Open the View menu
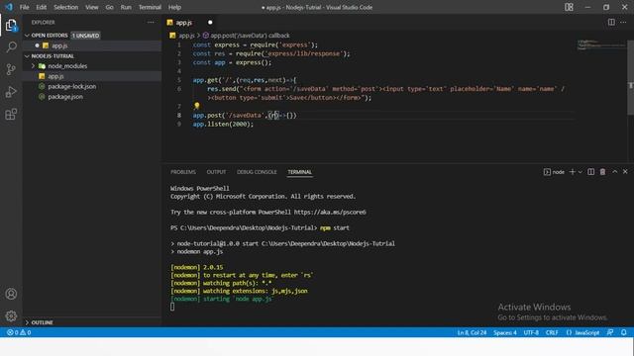The height and width of the screenshot is (356, 634). (x=92, y=7)
